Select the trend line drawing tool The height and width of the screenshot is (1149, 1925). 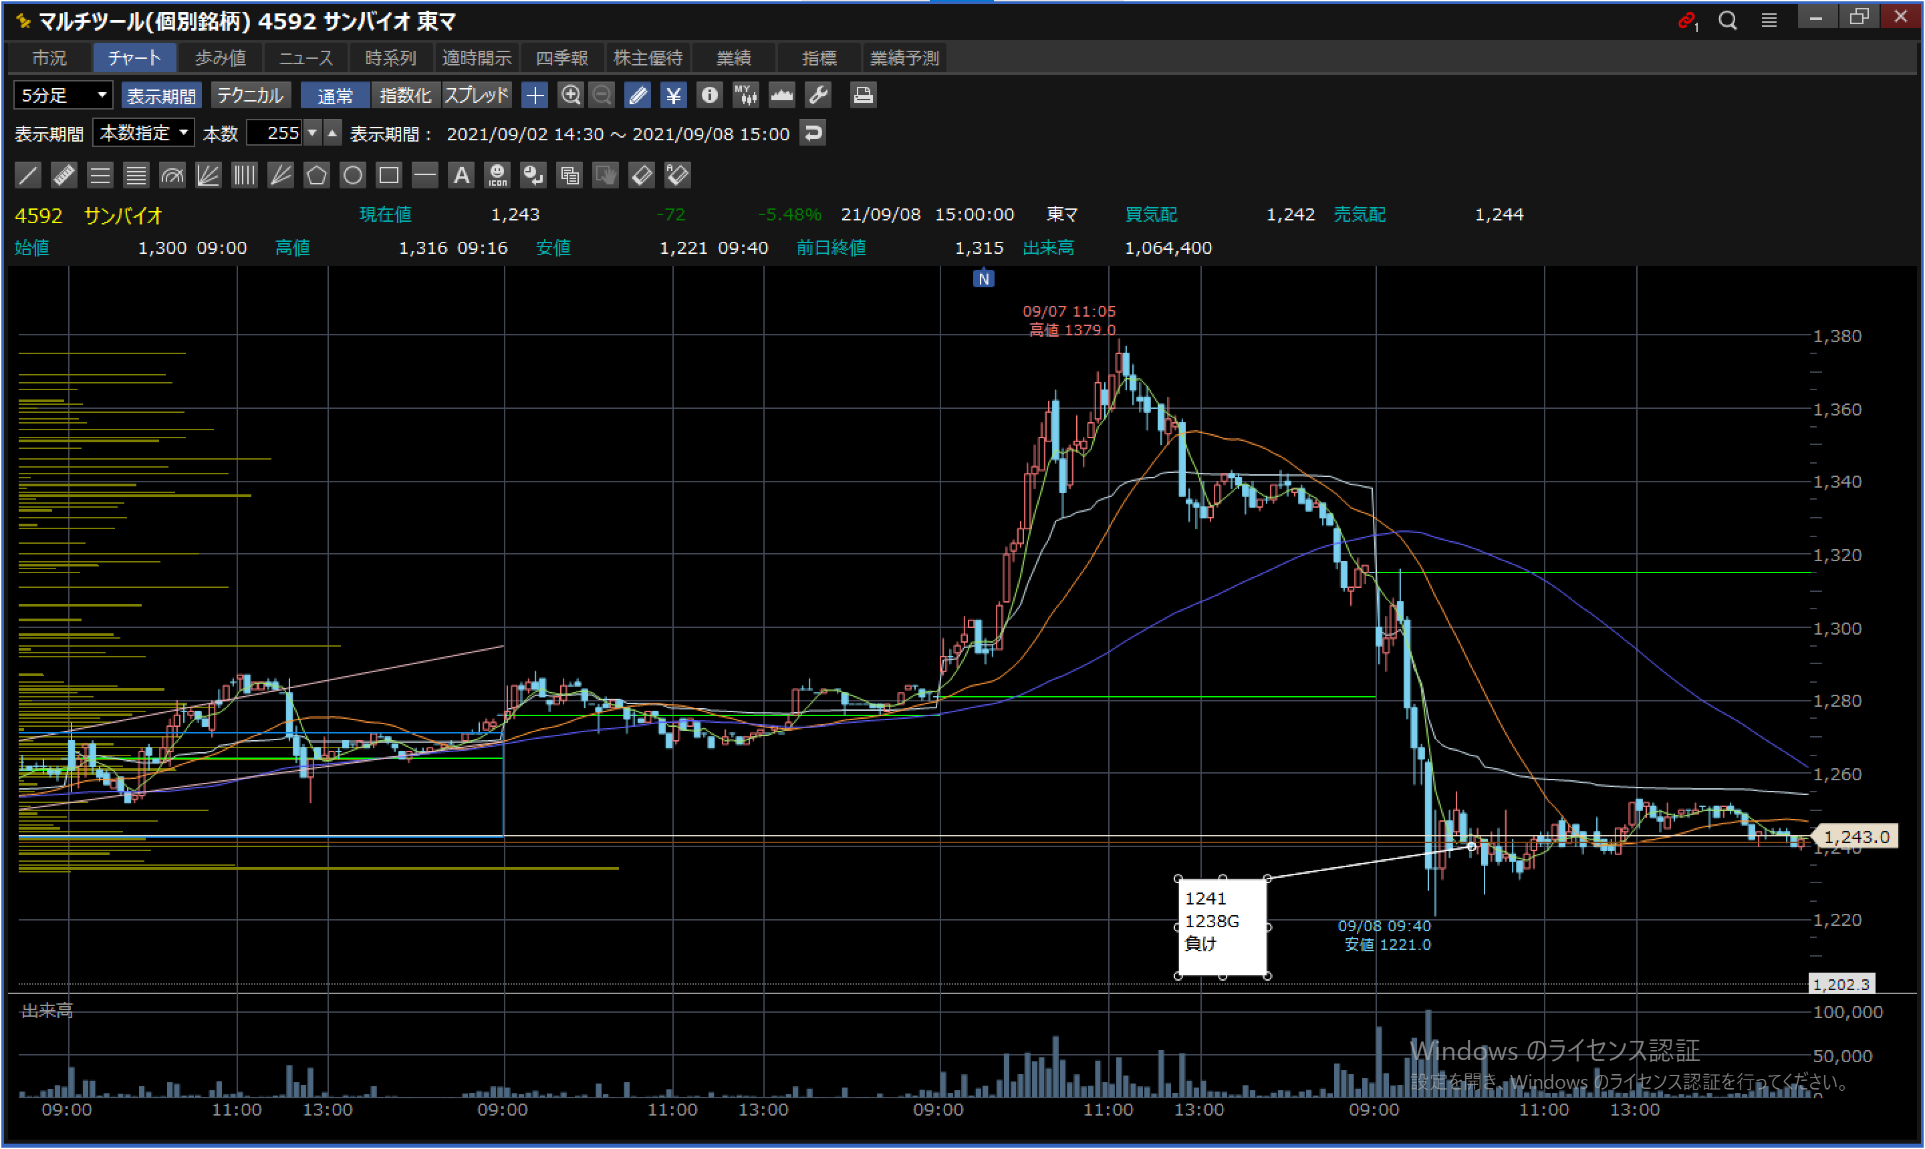click(x=28, y=176)
